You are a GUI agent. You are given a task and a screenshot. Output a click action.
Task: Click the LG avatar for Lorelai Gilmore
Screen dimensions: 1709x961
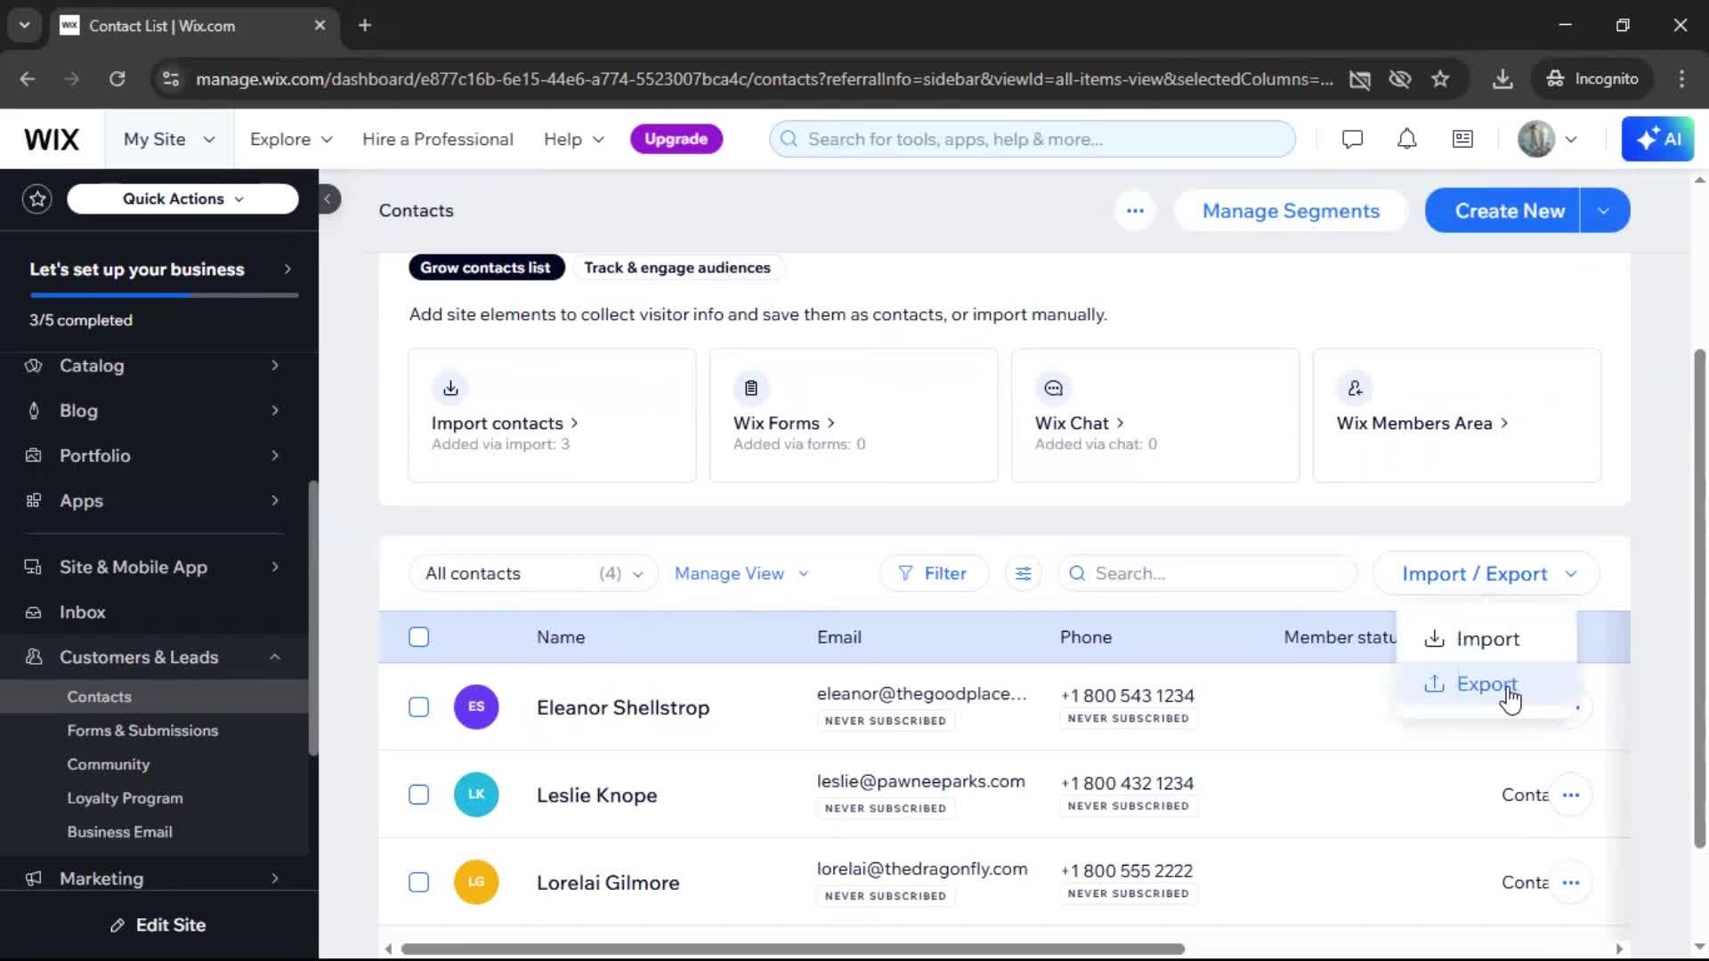(476, 883)
